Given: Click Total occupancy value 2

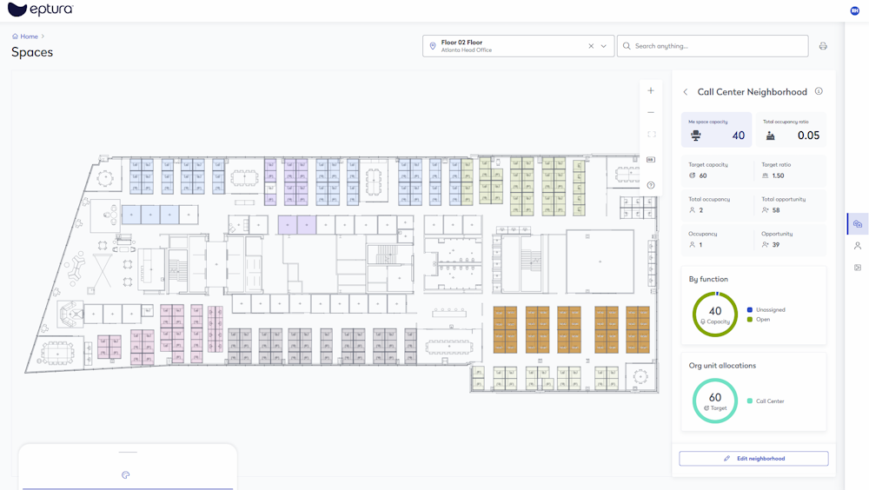Looking at the screenshot, I should 701,210.
